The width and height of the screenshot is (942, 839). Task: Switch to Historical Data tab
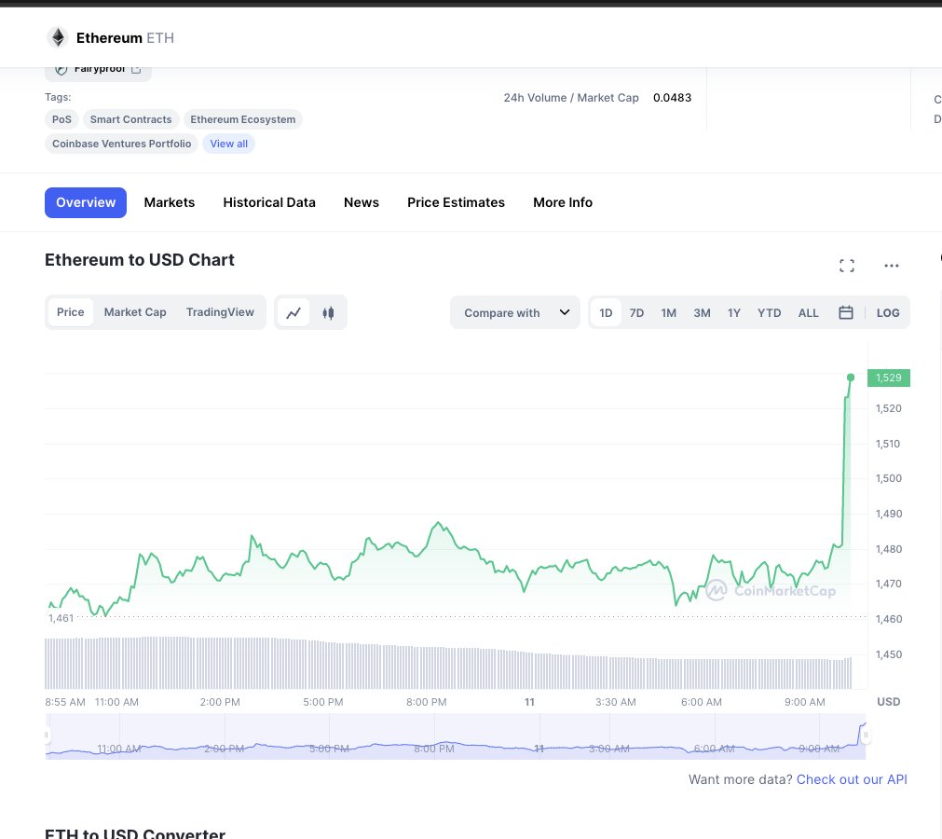click(269, 202)
